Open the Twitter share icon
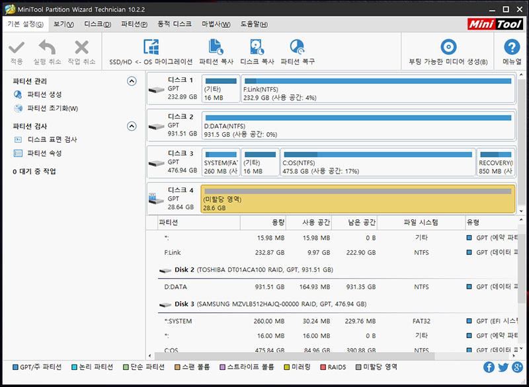529x387 pixels. pos(503,367)
